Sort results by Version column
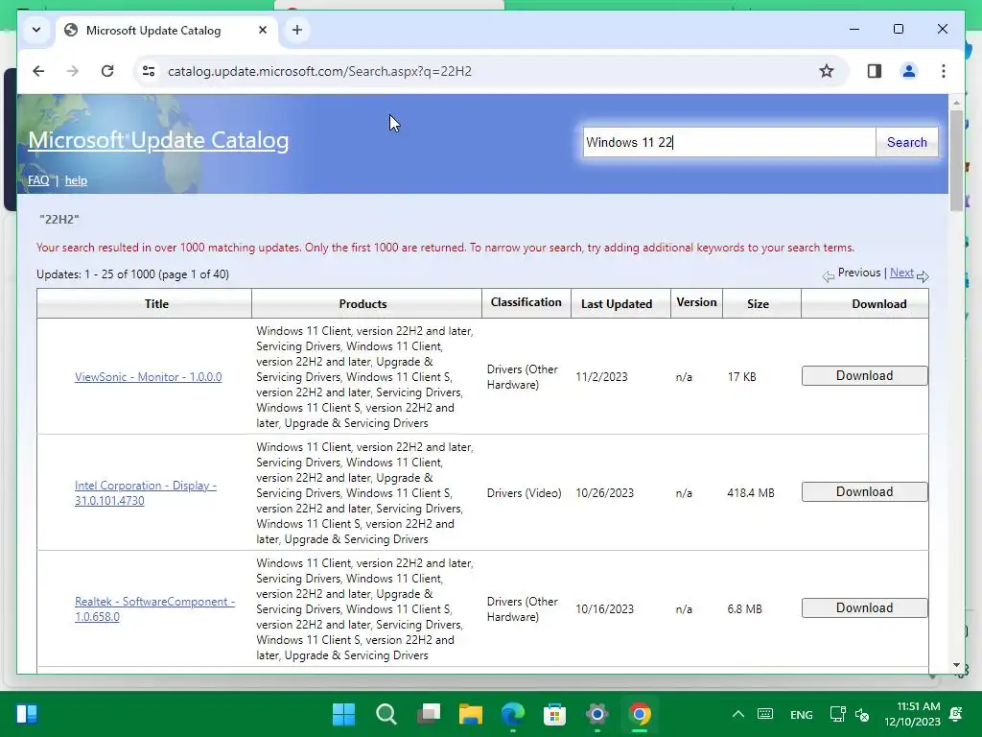982x737 pixels. 696,302
